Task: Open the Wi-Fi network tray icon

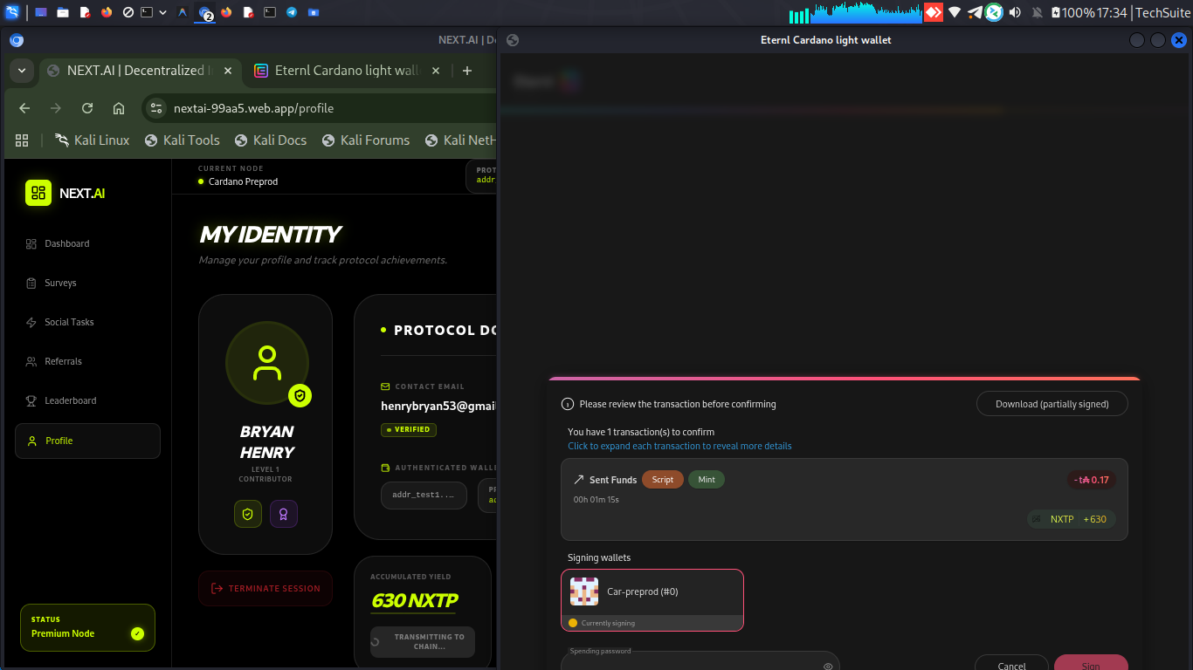Action: coord(955,12)
